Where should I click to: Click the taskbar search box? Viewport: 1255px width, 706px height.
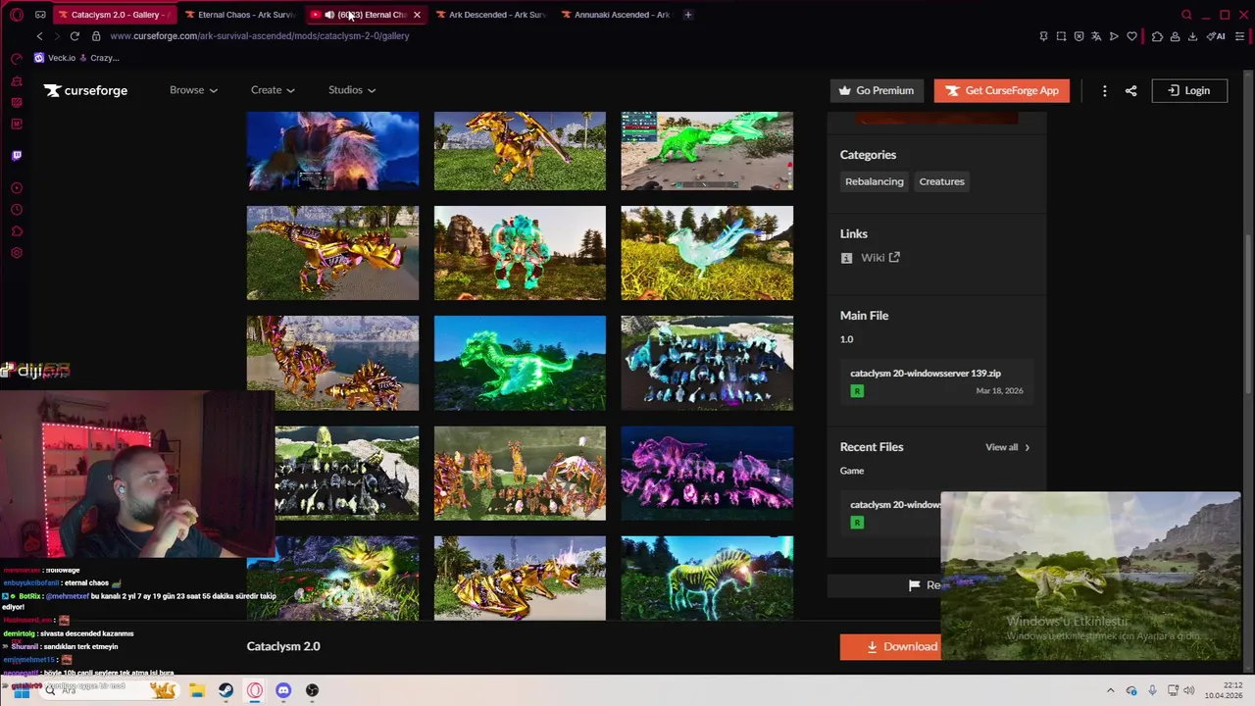[110, 690]
